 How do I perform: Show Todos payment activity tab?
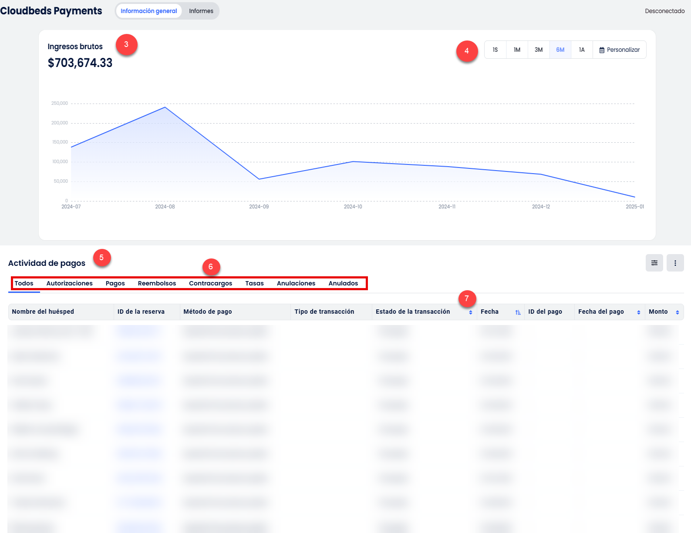click(24, 283)
